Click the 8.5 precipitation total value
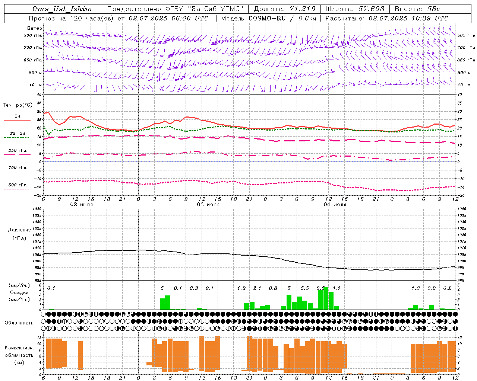This screenshot has height=381, width=477. coord(320,288)
